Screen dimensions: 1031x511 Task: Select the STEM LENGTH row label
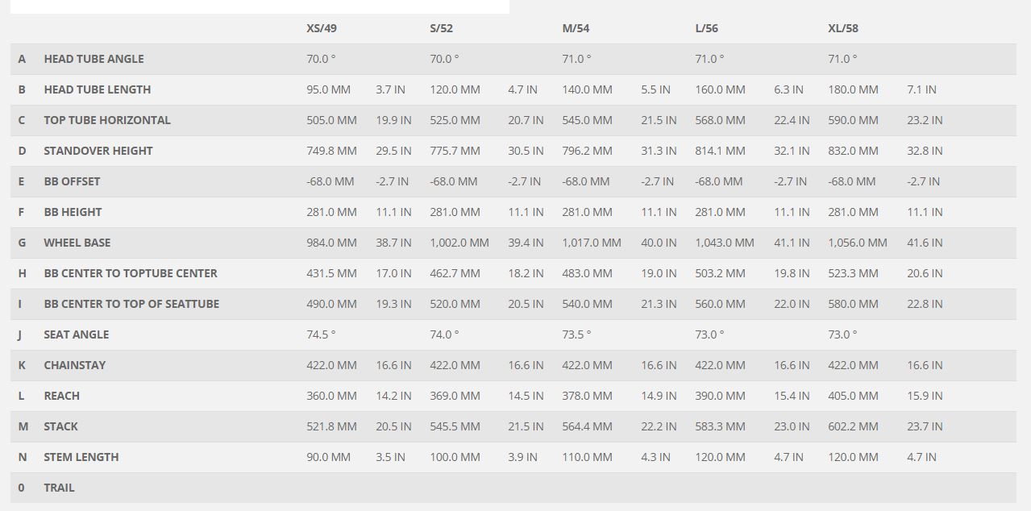tap(81, 457)
